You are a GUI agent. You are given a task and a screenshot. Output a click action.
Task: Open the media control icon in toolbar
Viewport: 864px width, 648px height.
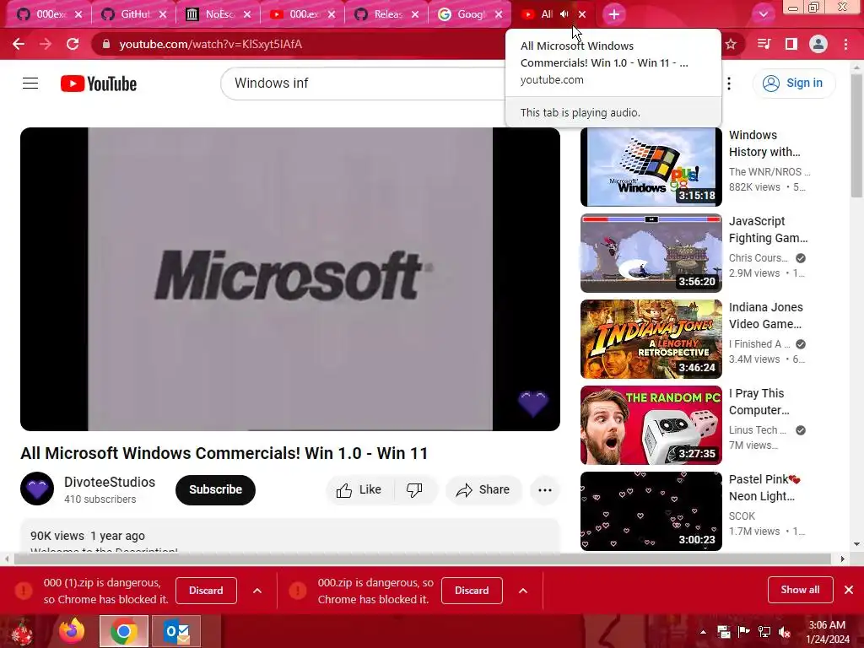764,44
